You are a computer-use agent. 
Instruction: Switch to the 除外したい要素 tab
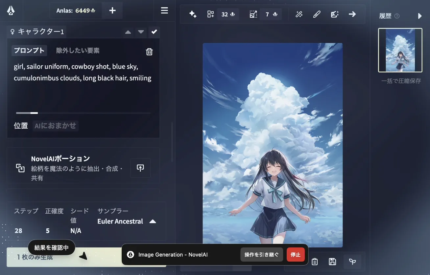[78, 51]
